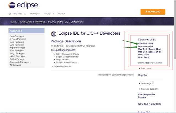Open Galileo Packages release link
The image size is (176, 113).
tap(18, 59)
